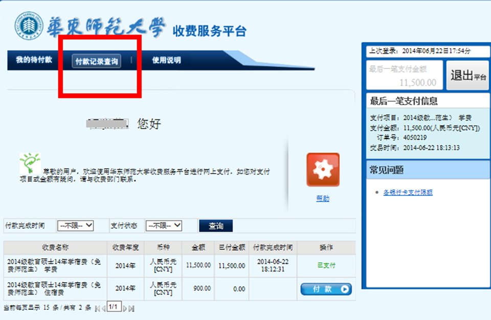Click the 付款完成时间 column header in the table

click(x=273, y=248)
